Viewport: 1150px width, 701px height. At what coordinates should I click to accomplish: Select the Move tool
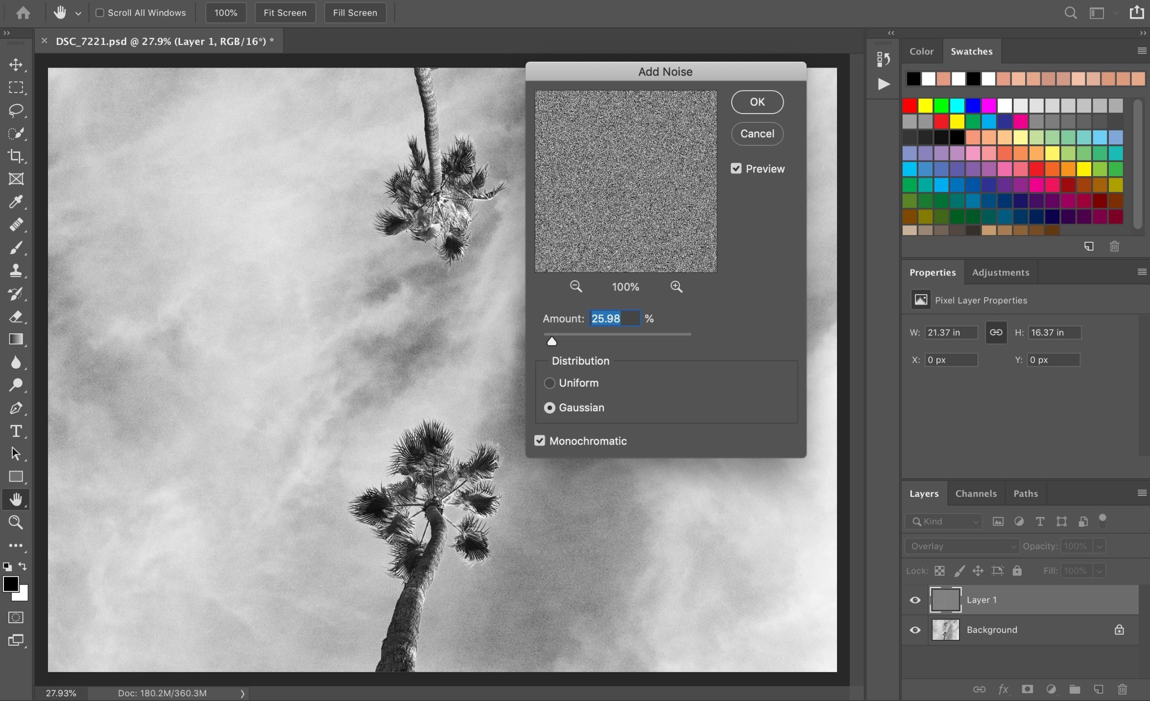[x=16, y=64]
